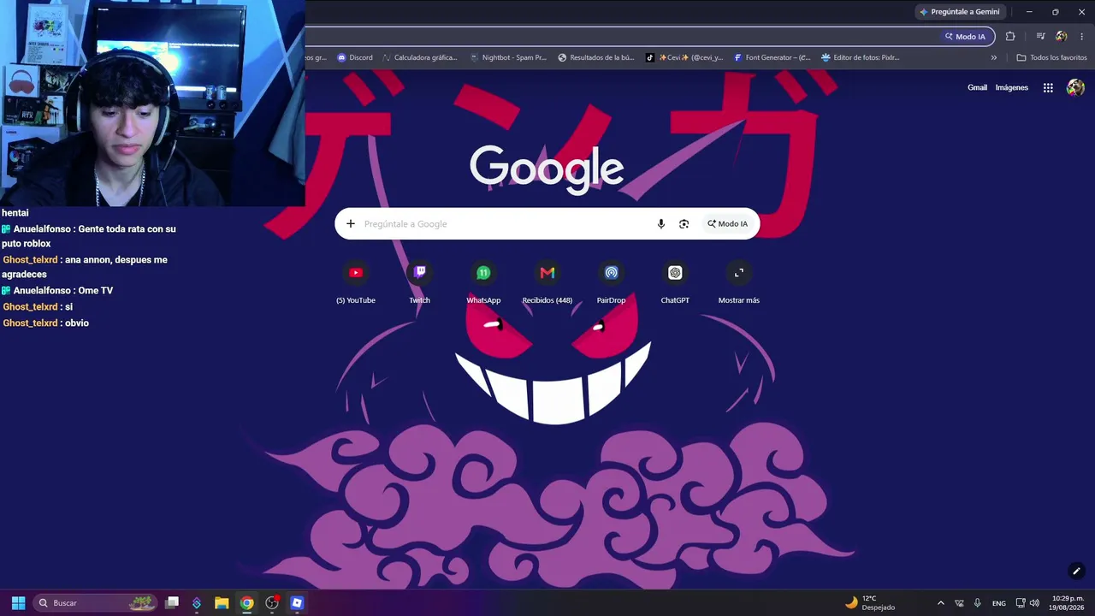The image size is (1095, 616).
Task: Open the media controls icon in toolbar
Action: 1040,37
